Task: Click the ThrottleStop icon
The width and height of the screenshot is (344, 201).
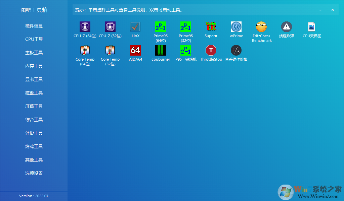Action: click(211, 50)
